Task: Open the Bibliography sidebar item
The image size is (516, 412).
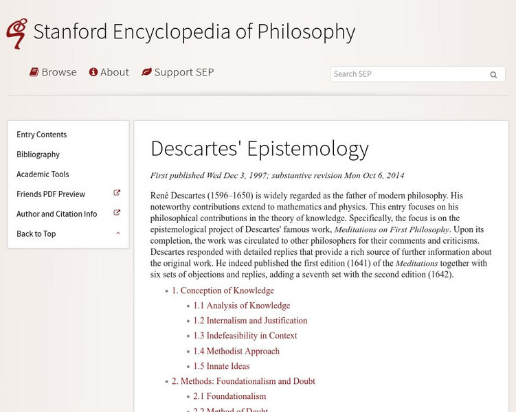Action: pyautogui.click(x=38, y=154)
